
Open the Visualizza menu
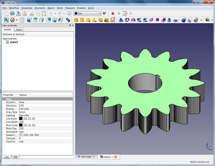pos(27,8)
